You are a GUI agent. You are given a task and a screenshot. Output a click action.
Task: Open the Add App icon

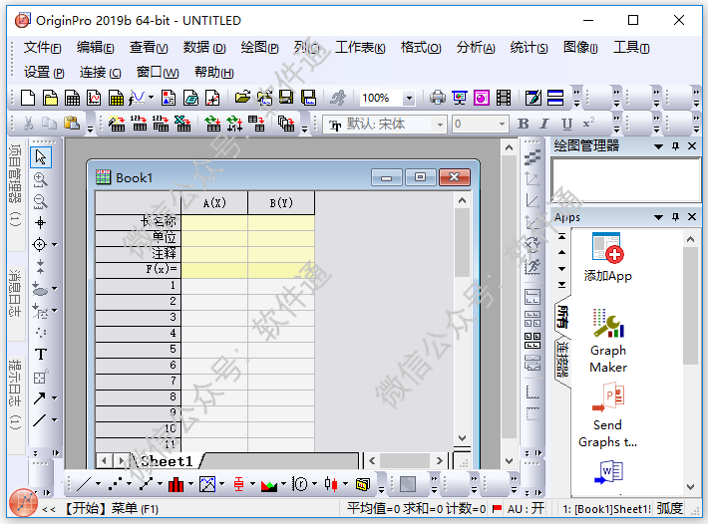(607, 257)
